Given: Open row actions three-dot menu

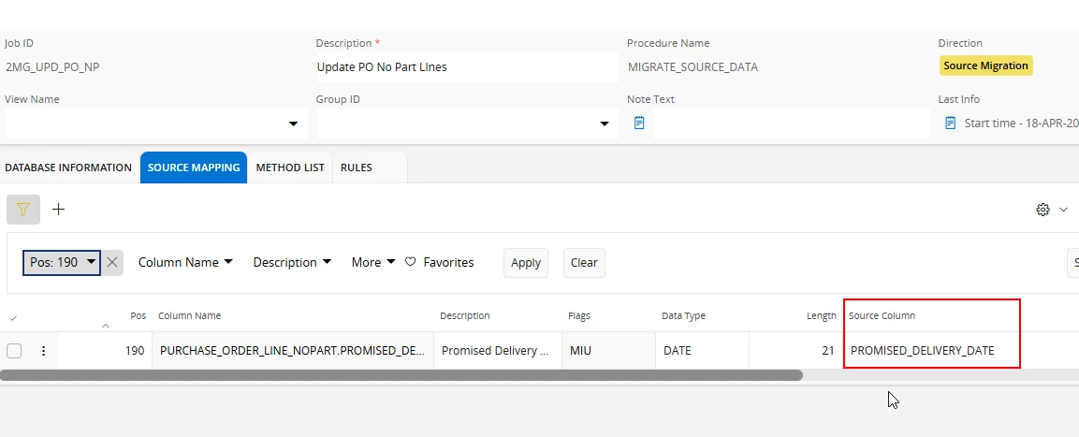Looking at the screenshot, I should pyautogui.click(x=43, y=351).
